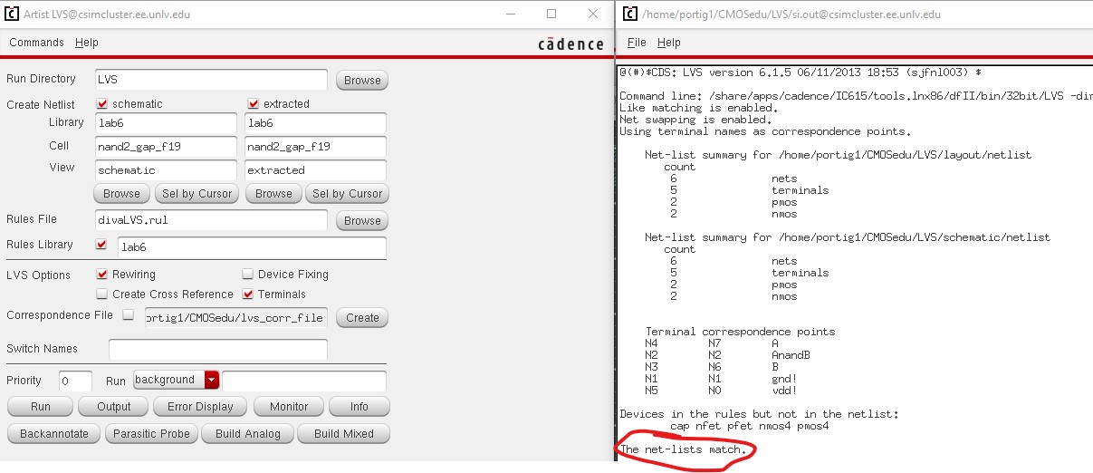This screenshot has width=1093, height=473.
Task: Click the View field containing extracted
Action: 315,169
